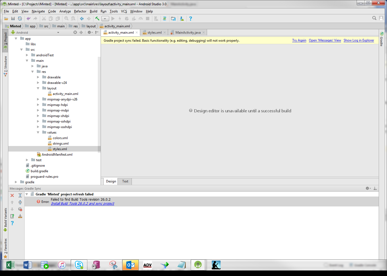
Task: Open the run configurations dropdown
Action: (105, 18)
